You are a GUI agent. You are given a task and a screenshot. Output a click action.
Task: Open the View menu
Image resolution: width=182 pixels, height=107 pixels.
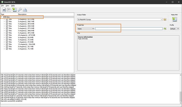coord(7,6)
